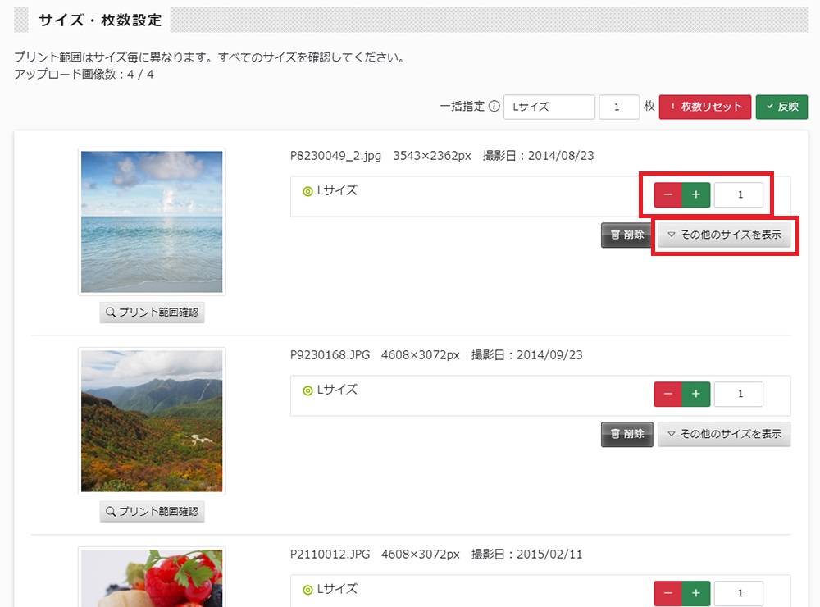Click minus button for P2110012.JPG
This screenshot has height=607, width=820.
tap(667, 593)
